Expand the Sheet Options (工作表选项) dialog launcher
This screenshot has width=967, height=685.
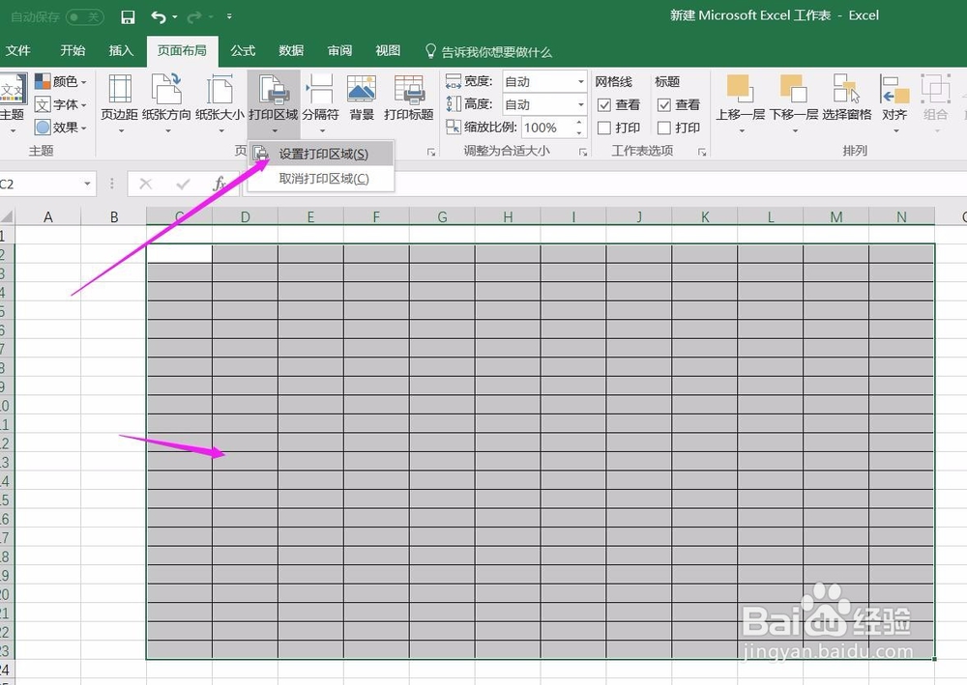(x=702, y=152)
